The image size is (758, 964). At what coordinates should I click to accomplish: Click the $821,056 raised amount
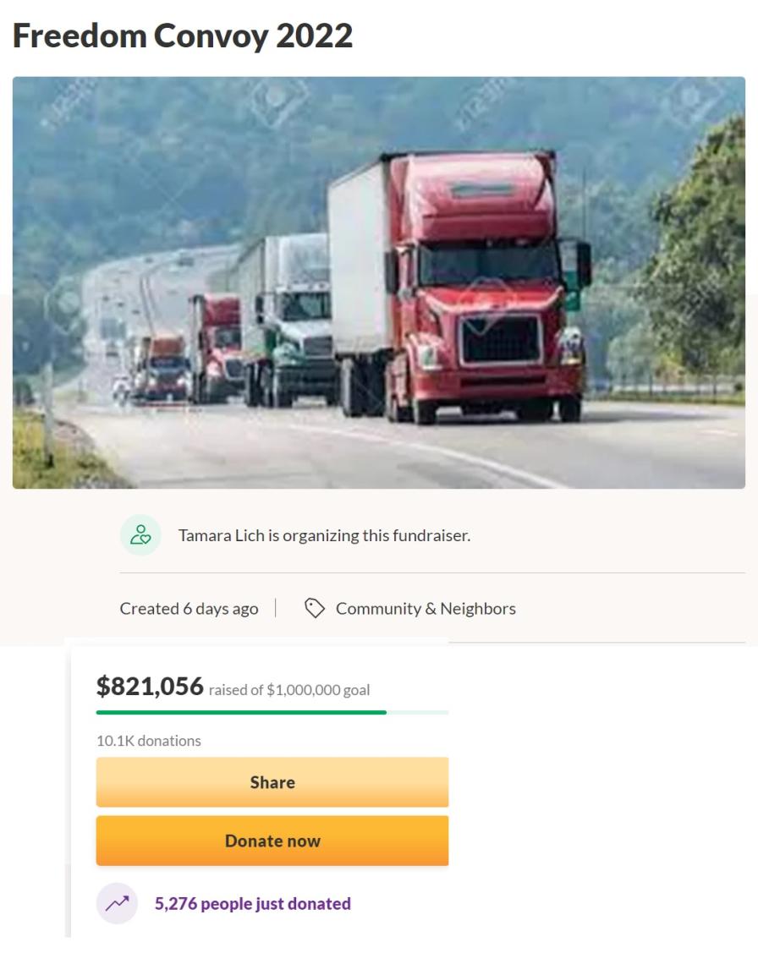pyautogui.click(x=150, y=686)
